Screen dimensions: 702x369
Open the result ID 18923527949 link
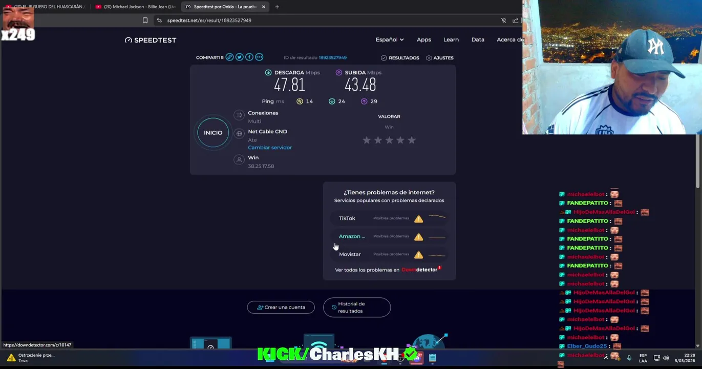pyautogui.click(x=332, y=57)
